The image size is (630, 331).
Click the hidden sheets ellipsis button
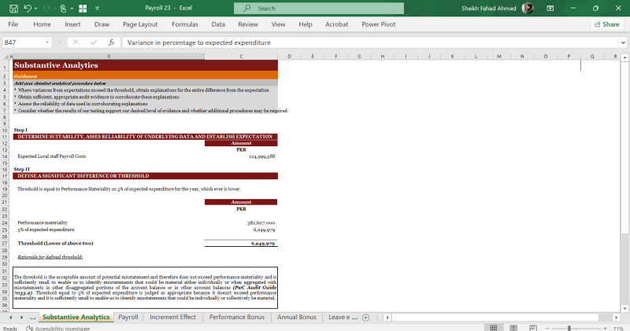33,317
